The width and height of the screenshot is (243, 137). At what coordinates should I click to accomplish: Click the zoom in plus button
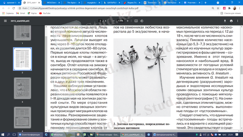(x=129, y=21)
